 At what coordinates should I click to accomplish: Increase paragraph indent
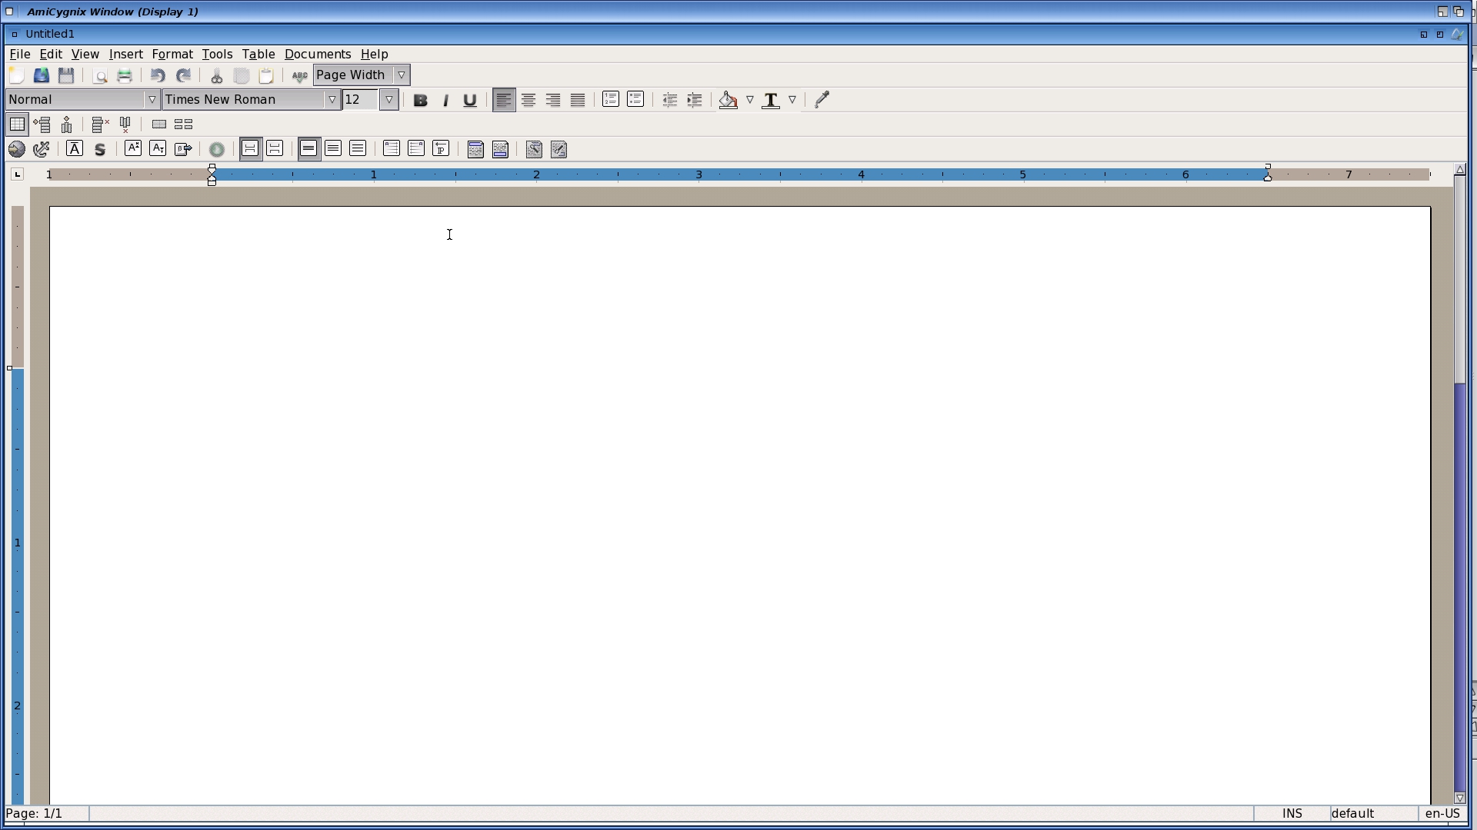tap(694, 100)
